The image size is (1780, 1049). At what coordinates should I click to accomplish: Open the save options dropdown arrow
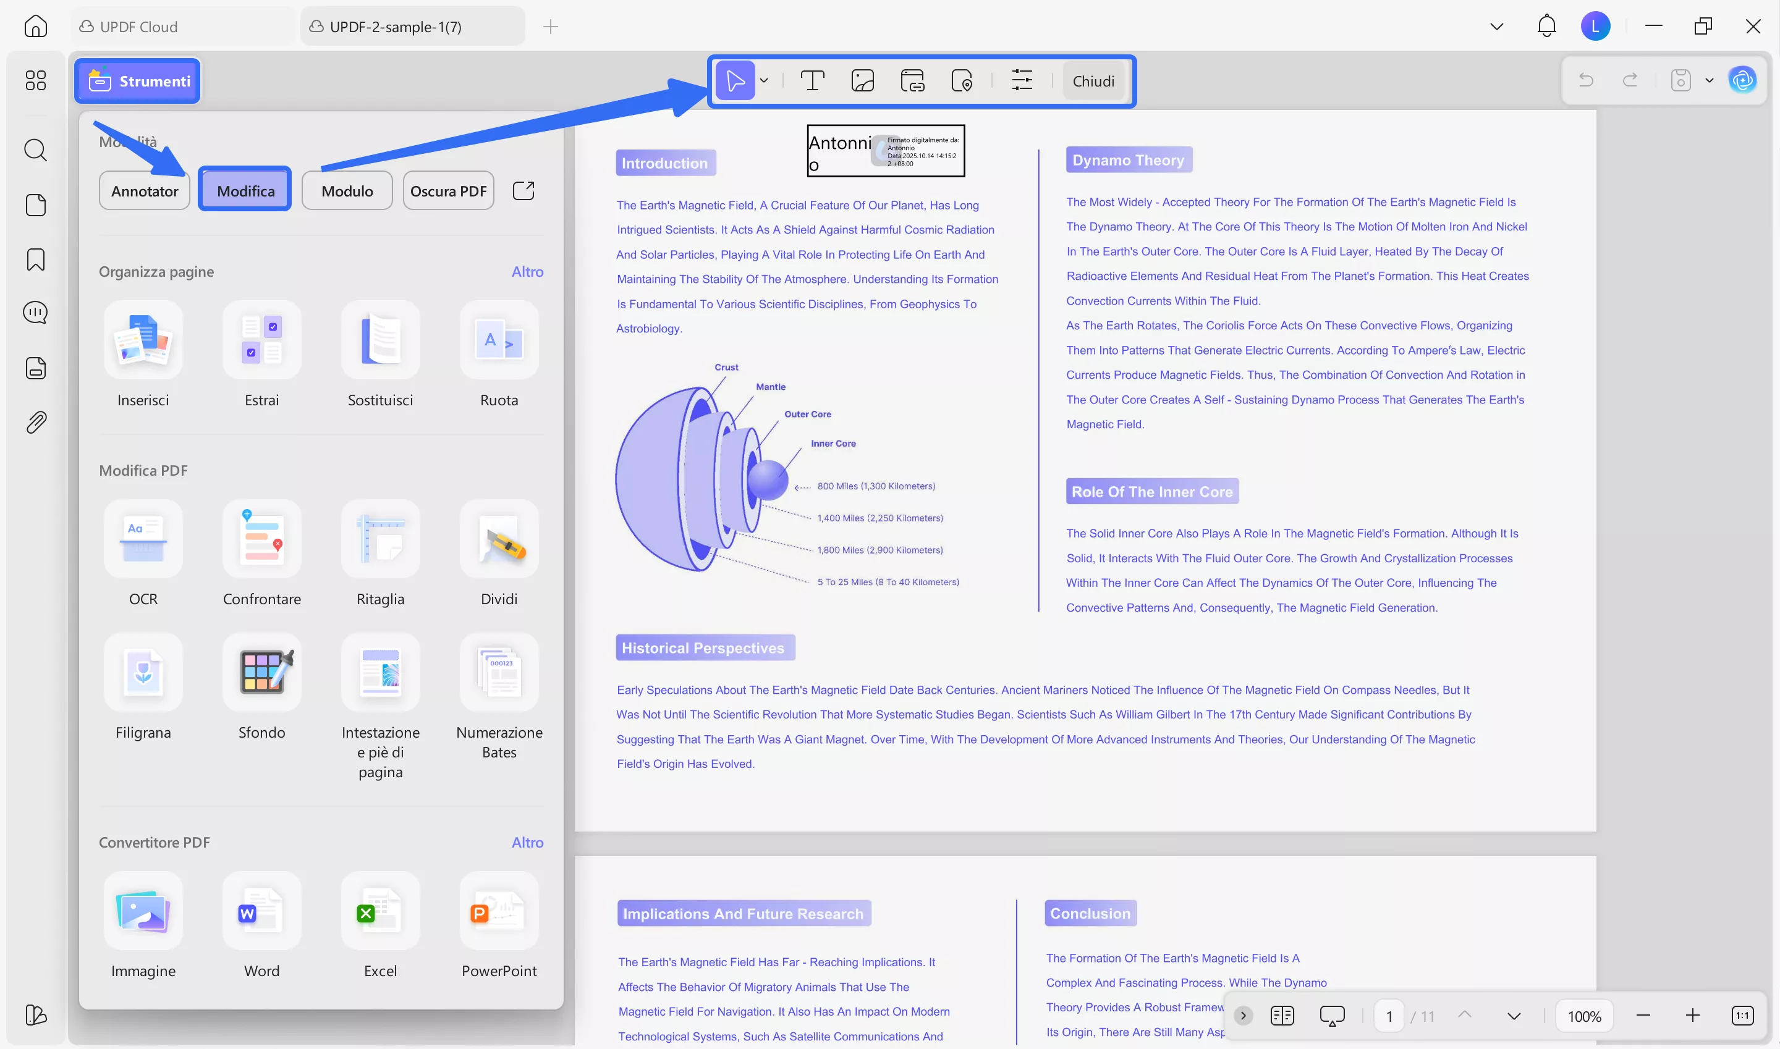tap(1710, 80)
